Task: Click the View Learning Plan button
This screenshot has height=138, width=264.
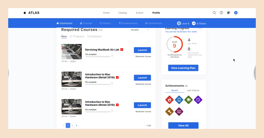Action: [x=183, y=68]
